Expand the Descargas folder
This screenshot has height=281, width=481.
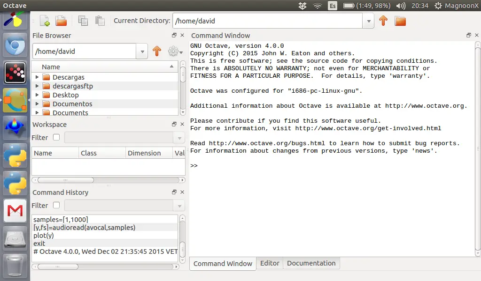[37, 77]
